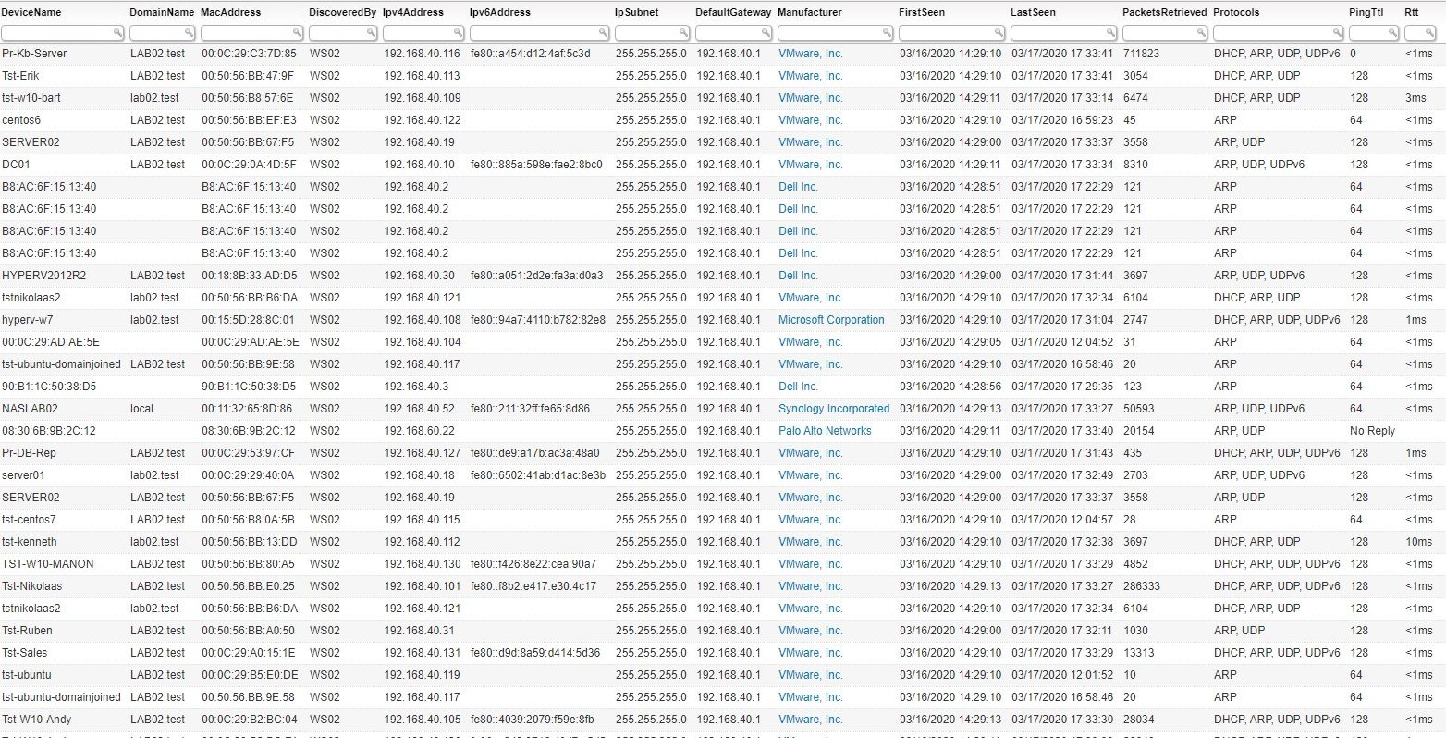Click the search icon in FirstSeen filter

pyautogui.click(x=998, y=32)
